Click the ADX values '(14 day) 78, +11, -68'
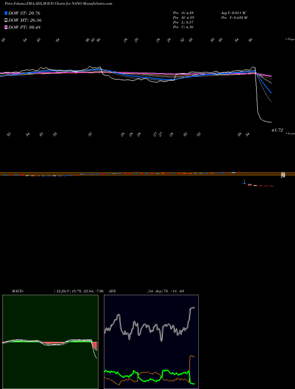The width and height of the screenshot is (295, 389). point(165,291)
